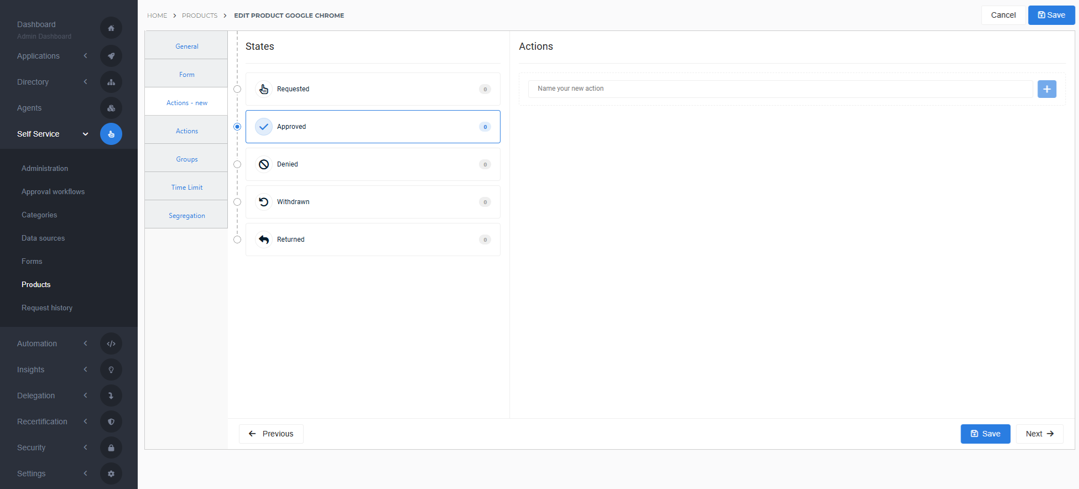Click the Insights lightbulb icon
The image size is (1079, 489).
(x=111, y=370)
